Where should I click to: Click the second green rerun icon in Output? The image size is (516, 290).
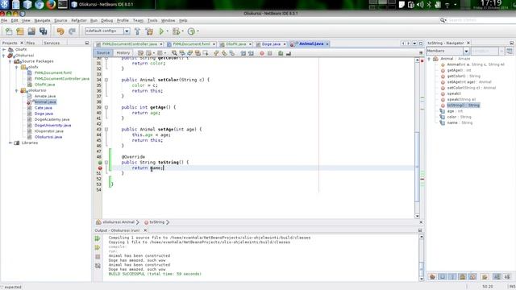pos(98,247)
